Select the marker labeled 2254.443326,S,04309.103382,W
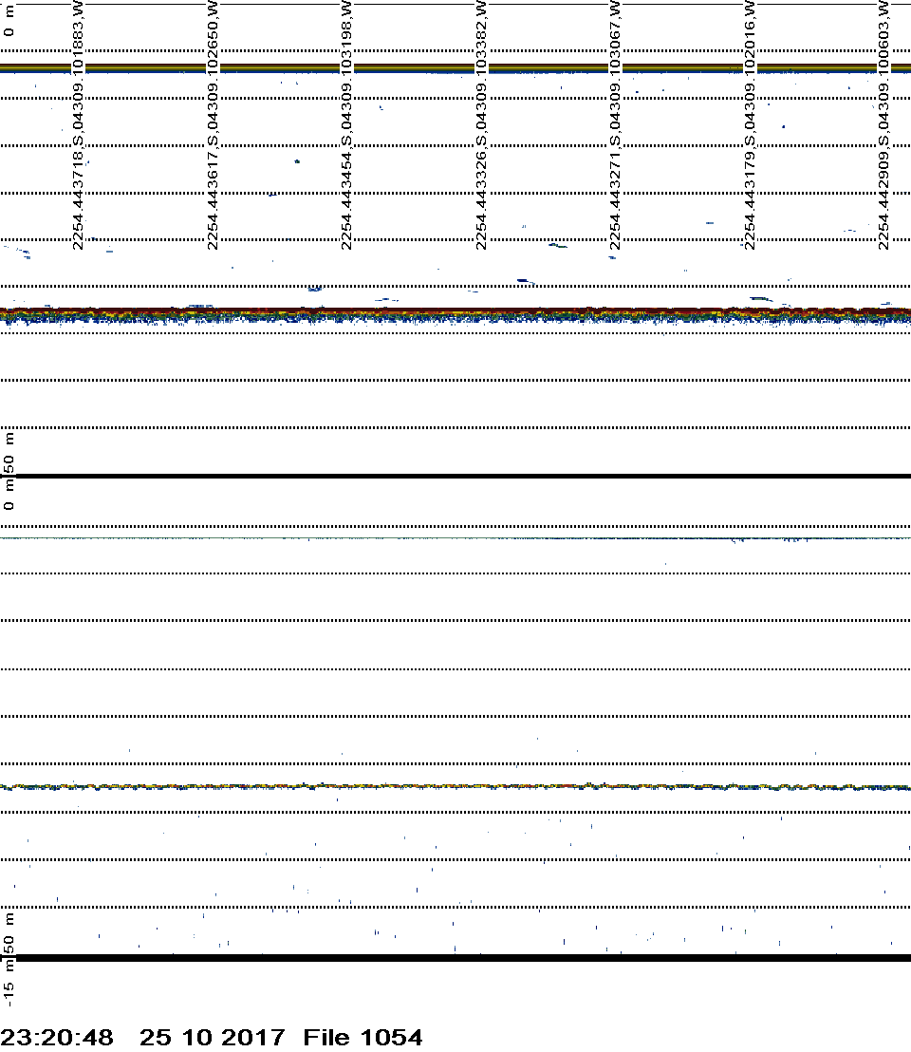 pos(482,125)
